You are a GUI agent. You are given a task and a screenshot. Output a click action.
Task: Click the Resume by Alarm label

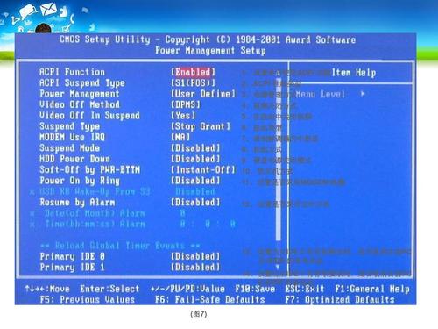(77, 202)
